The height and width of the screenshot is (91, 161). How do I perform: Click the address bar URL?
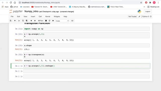[41, 3]
